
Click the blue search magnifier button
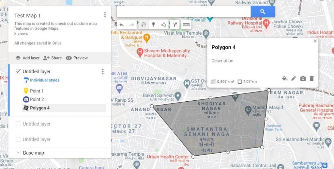263,12
